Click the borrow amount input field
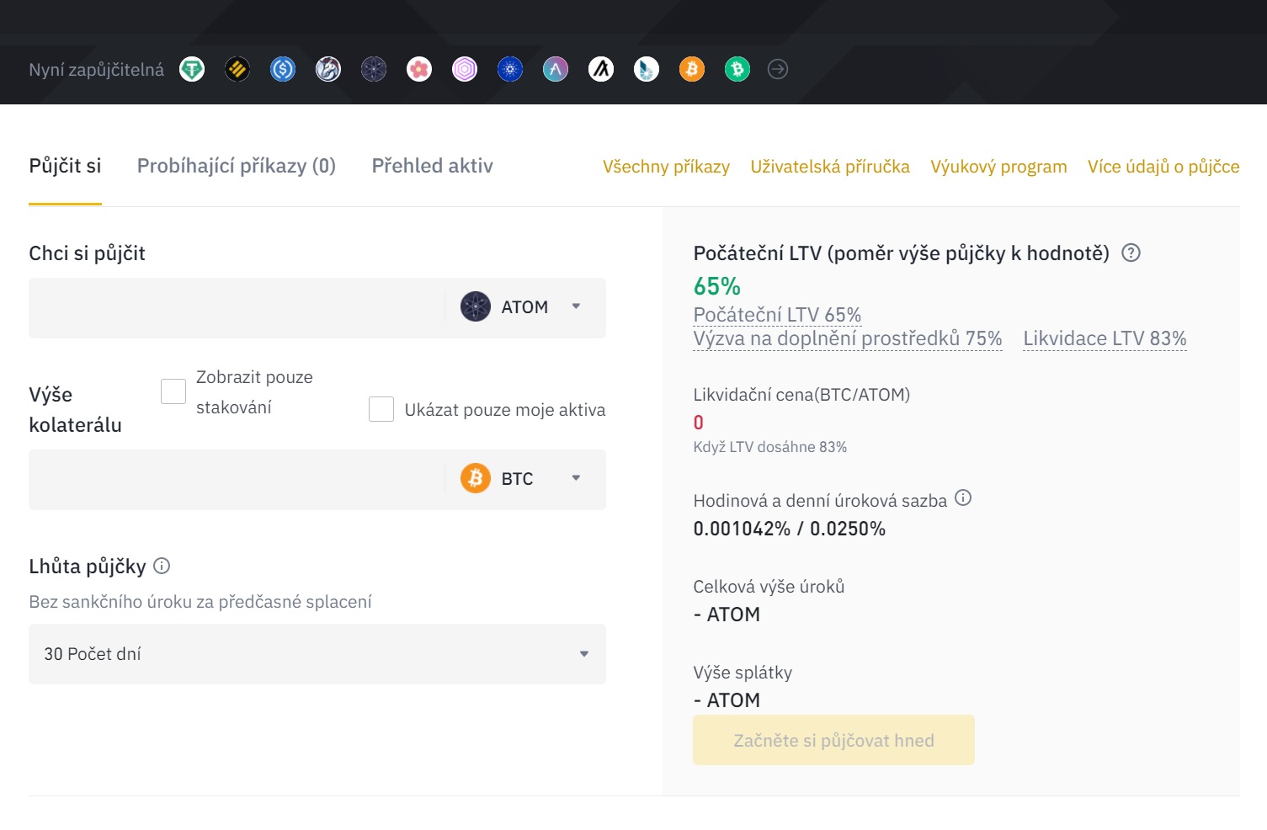This screenshot has width=1267, height=830. pos(236,308)
